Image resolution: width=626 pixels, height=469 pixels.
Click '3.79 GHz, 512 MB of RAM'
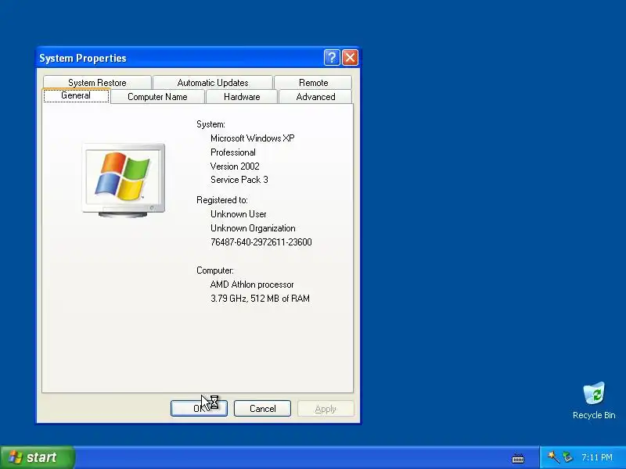[x=260, y=299]
